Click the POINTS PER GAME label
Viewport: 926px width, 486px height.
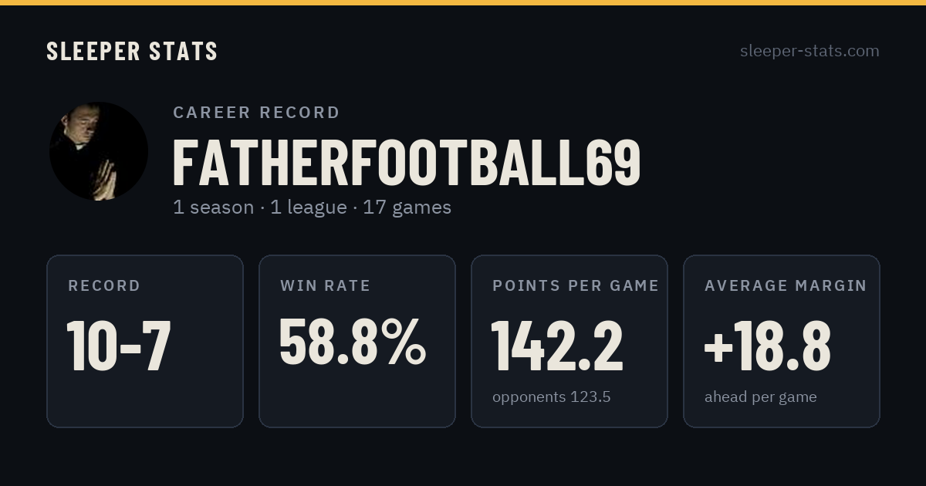click(576, 285)
